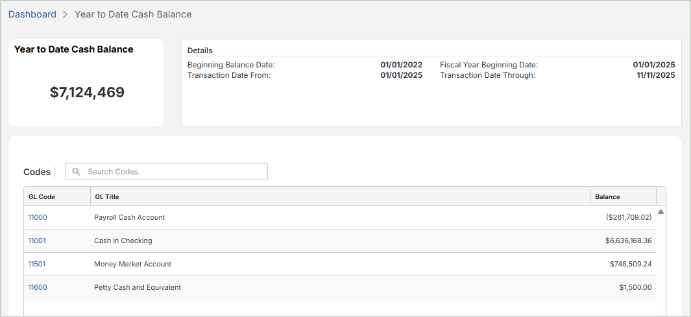Sort by the GL Code column header
Screen dimensions: 691x317
click(x=42, y=196)
